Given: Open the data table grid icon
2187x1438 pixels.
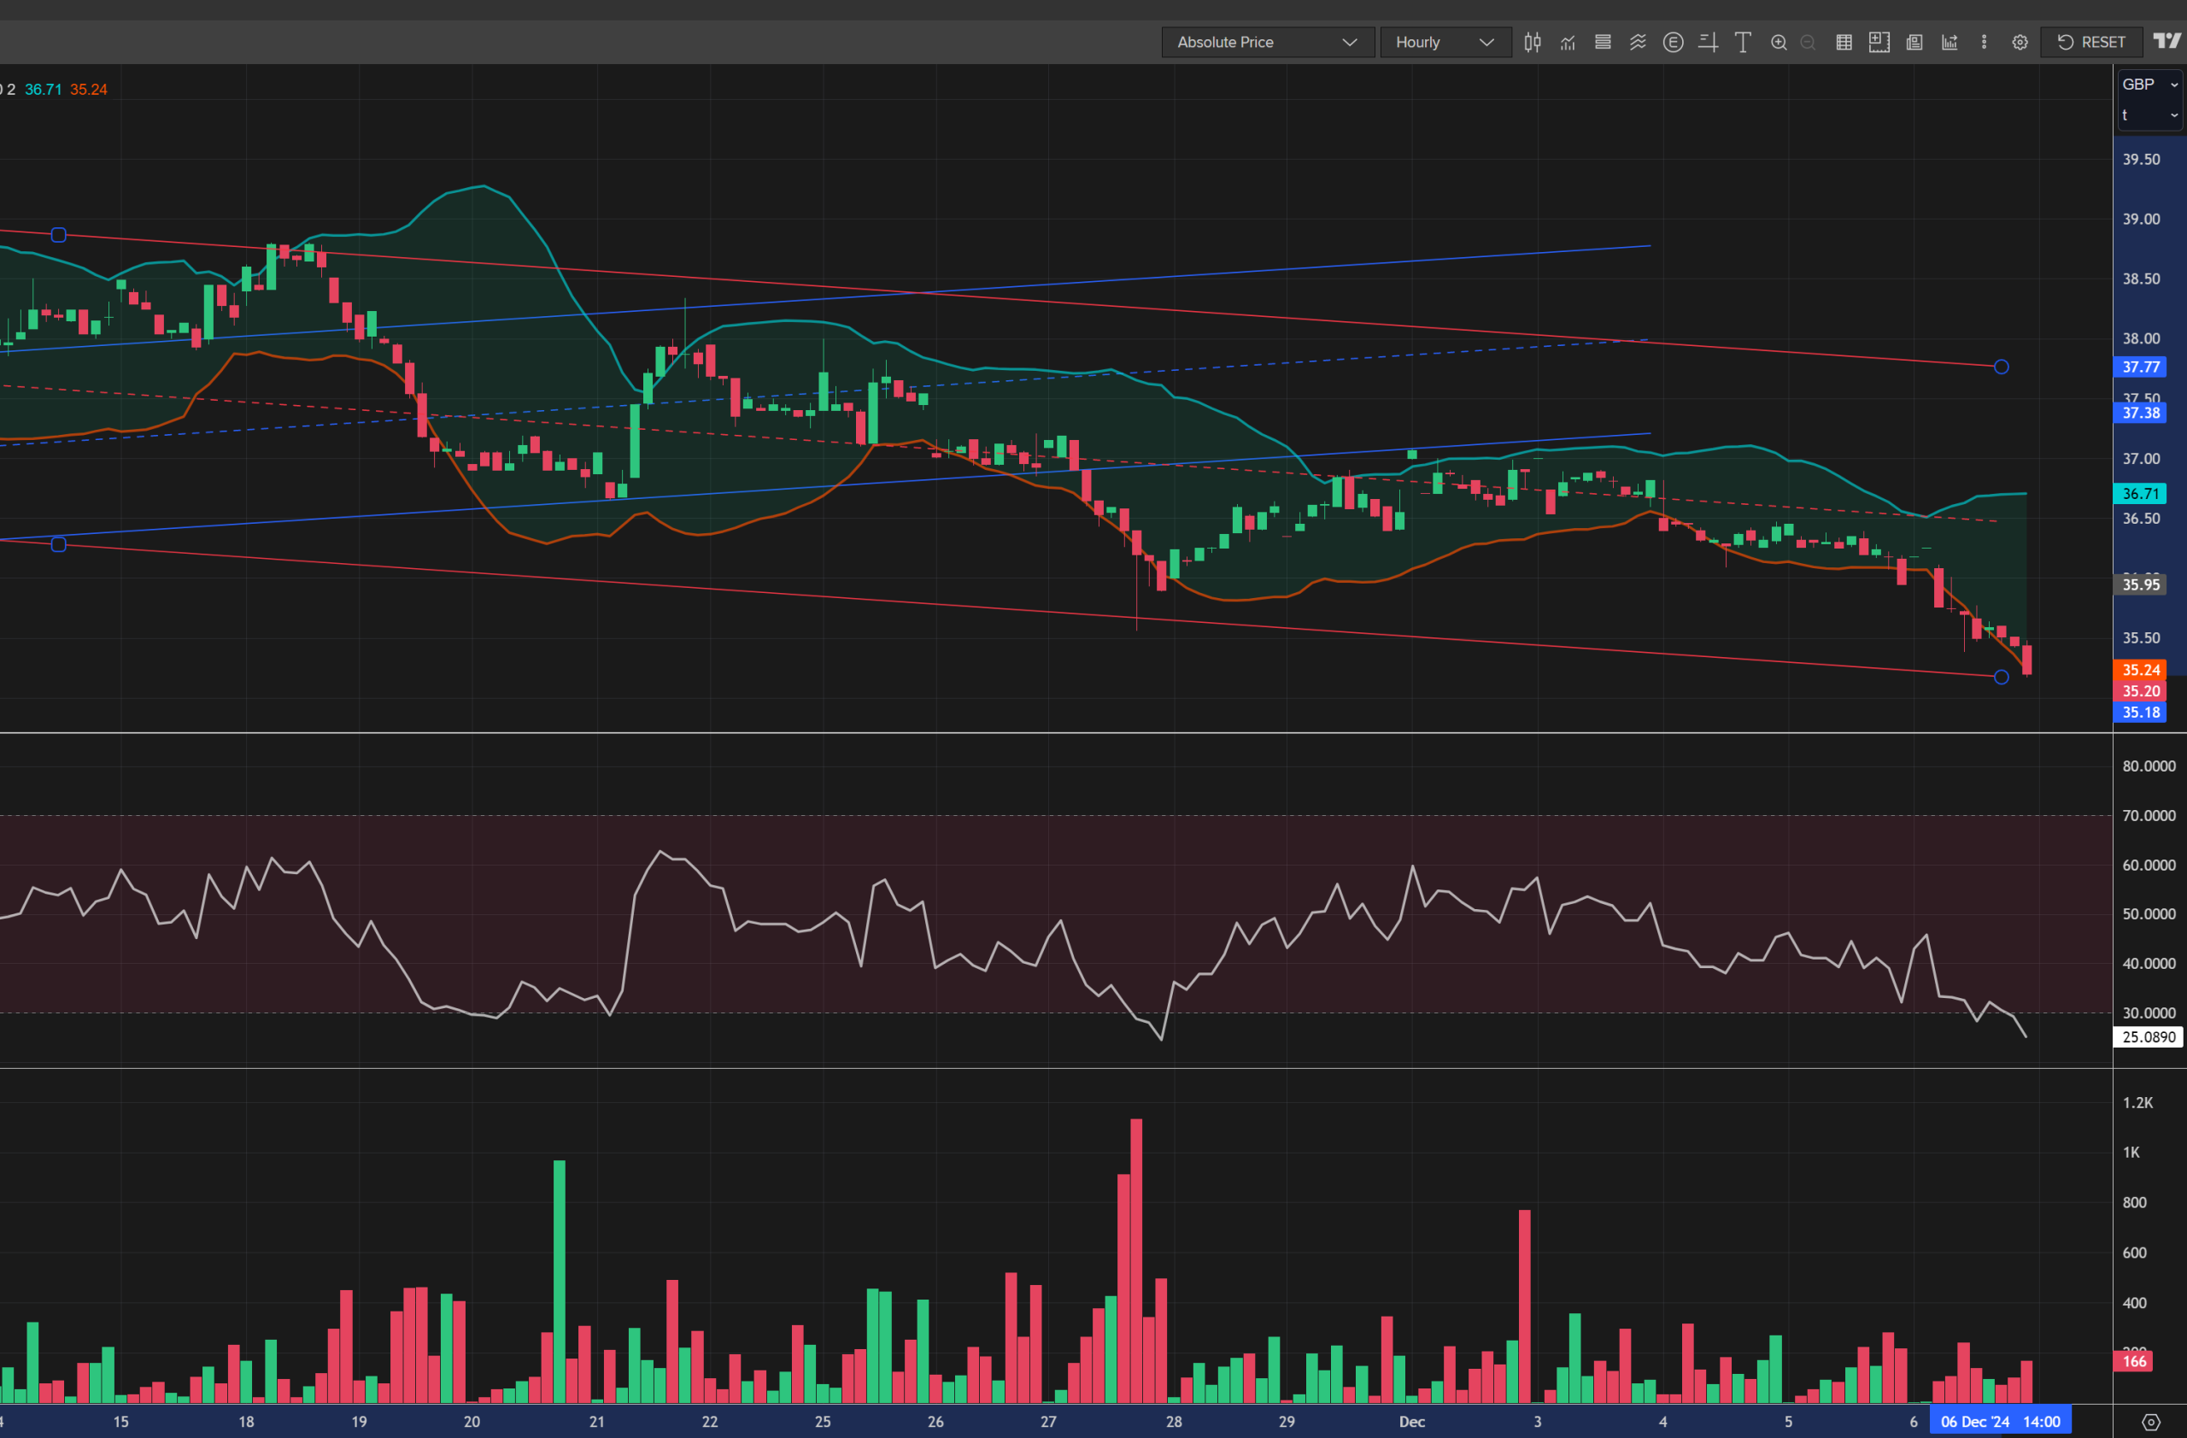Looking at the screenshot, I should [1844, 42].
